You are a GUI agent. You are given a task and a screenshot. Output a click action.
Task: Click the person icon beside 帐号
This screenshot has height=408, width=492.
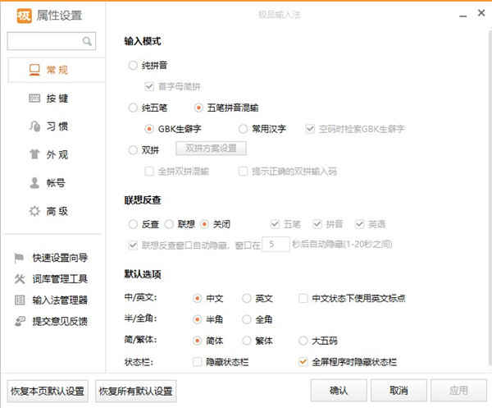point(34,183)
